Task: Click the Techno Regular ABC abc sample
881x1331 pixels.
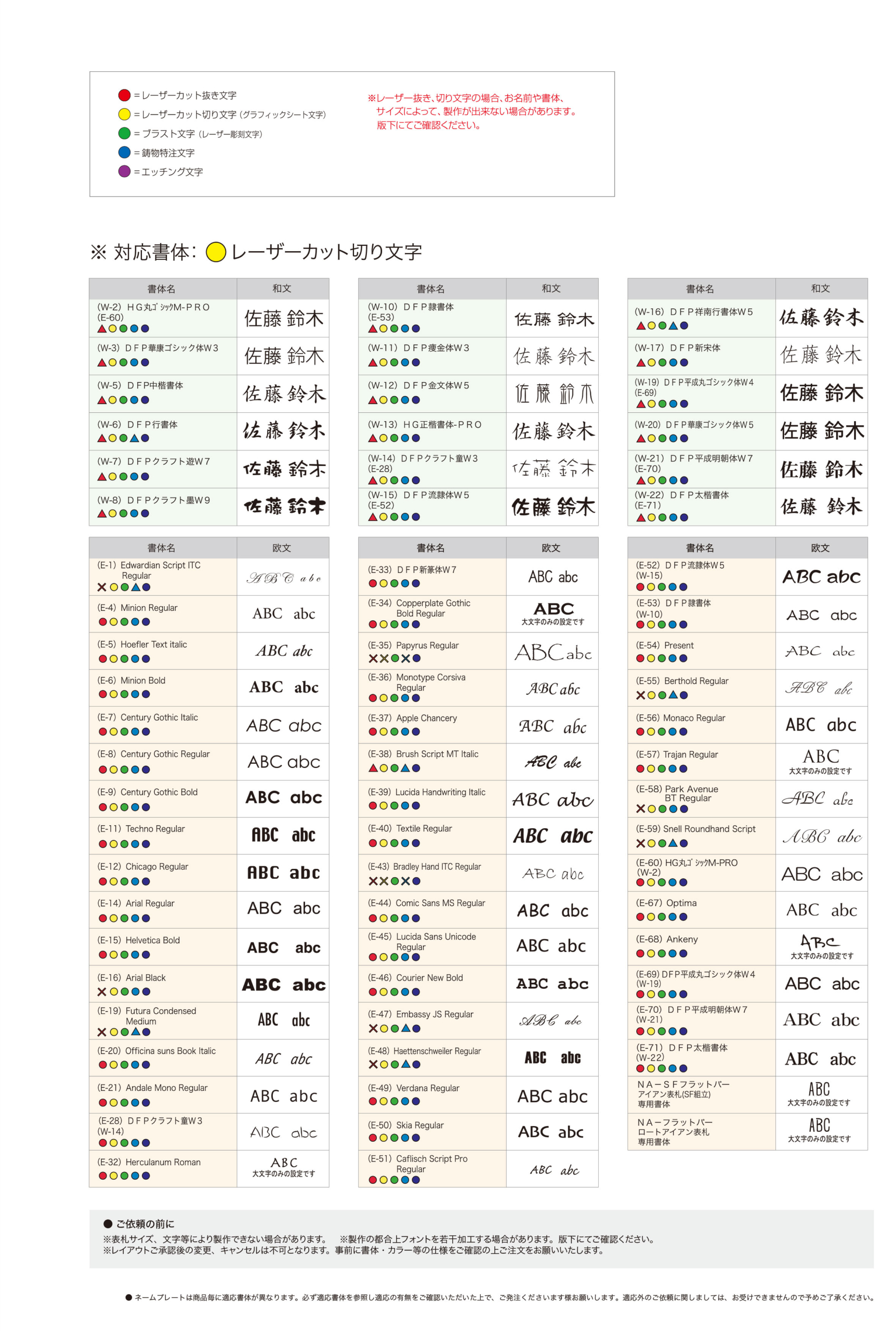Action: click(x=283, y=835)
